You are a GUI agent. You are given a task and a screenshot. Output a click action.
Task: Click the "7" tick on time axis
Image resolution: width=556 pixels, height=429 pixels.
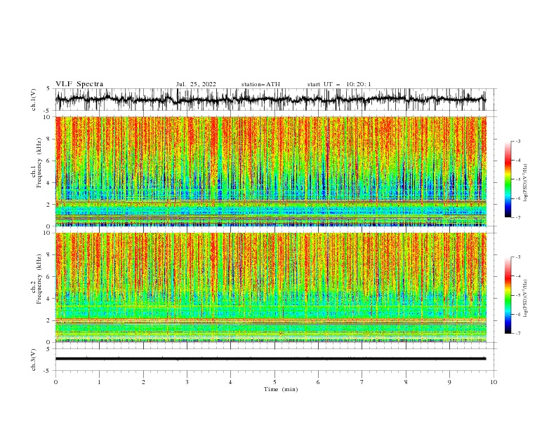point(362,382)
